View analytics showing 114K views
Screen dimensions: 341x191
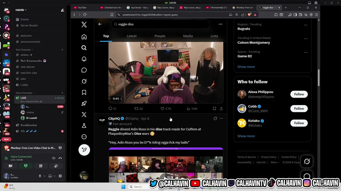(192, 108)
